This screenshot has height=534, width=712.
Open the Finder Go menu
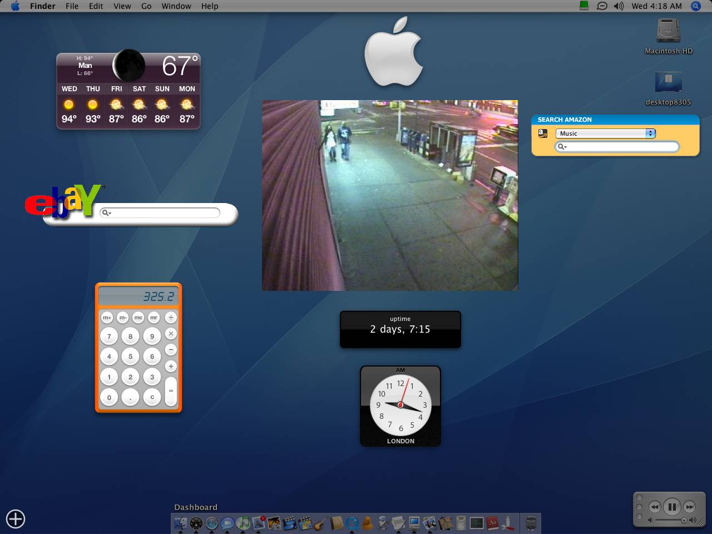pyautogui.click(x=146, y=6)
